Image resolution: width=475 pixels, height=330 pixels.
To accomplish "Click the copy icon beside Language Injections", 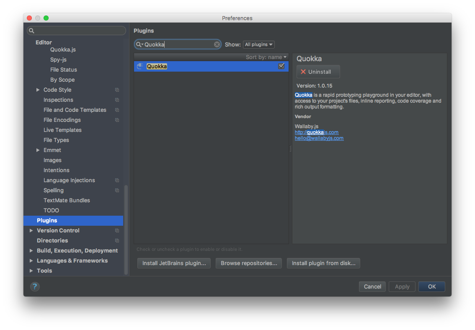I will [117, 180].
